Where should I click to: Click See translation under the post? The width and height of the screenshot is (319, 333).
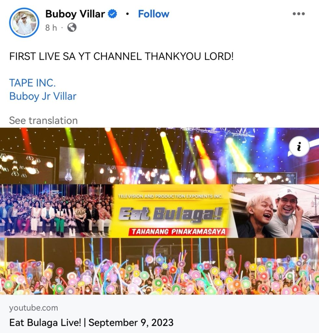43,120
